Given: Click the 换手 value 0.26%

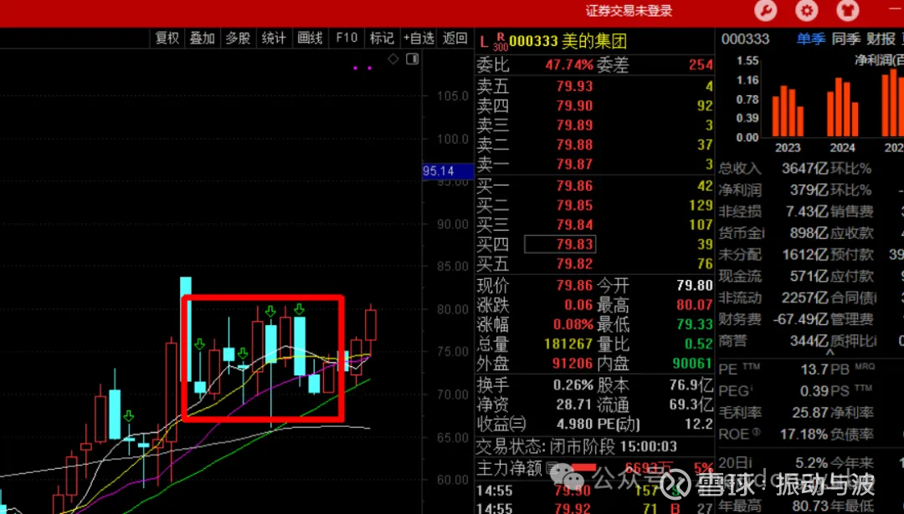Looking at the screenshot, I should click(x=573, y=385).
